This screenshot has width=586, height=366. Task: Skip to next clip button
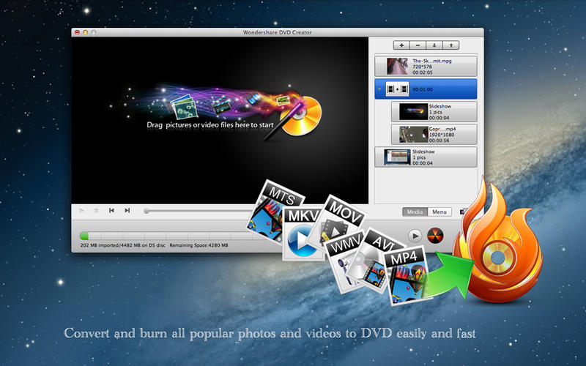point(127,211)
